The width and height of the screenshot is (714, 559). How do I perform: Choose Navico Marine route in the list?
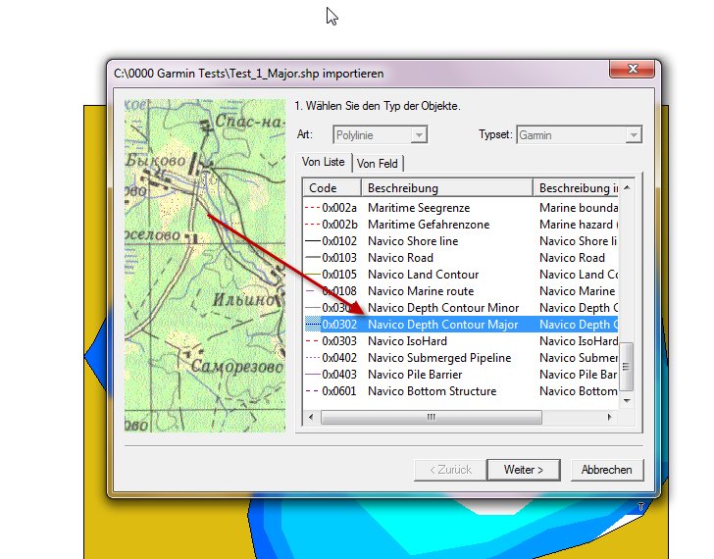pos(420,291)
